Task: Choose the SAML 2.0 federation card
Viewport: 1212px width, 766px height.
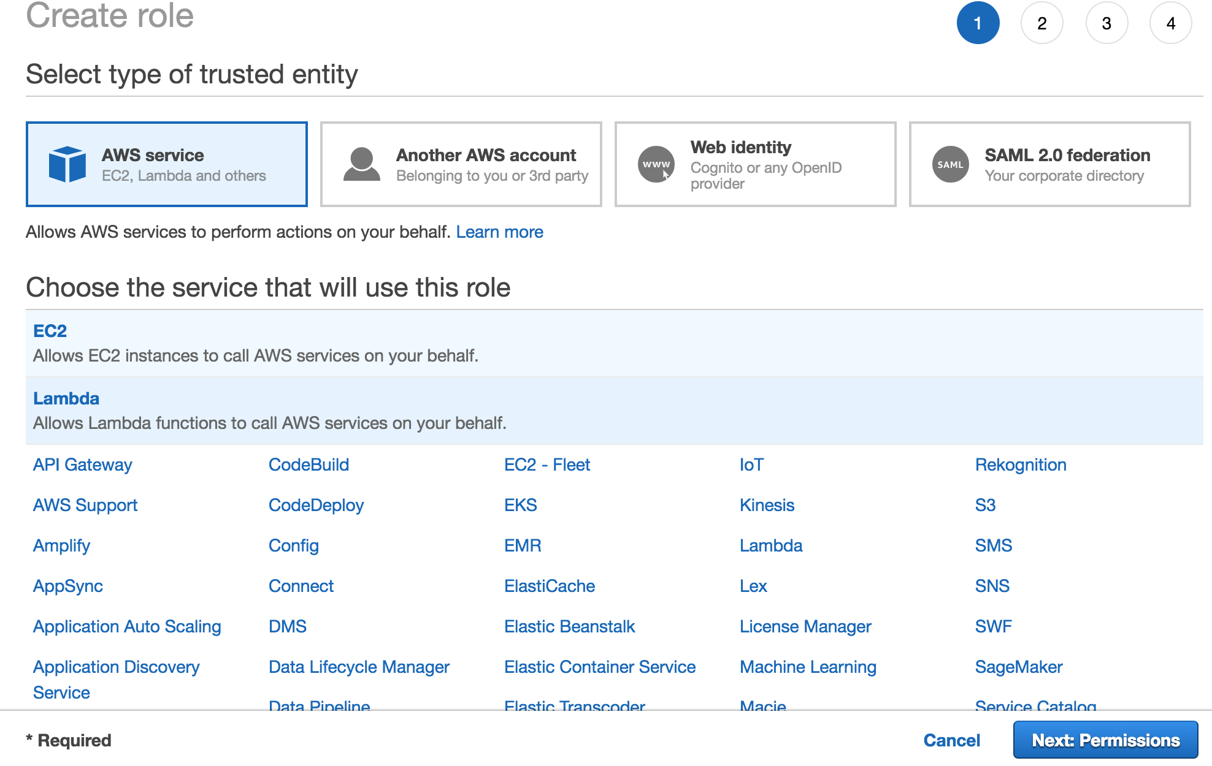Action: click(1049, 164)
